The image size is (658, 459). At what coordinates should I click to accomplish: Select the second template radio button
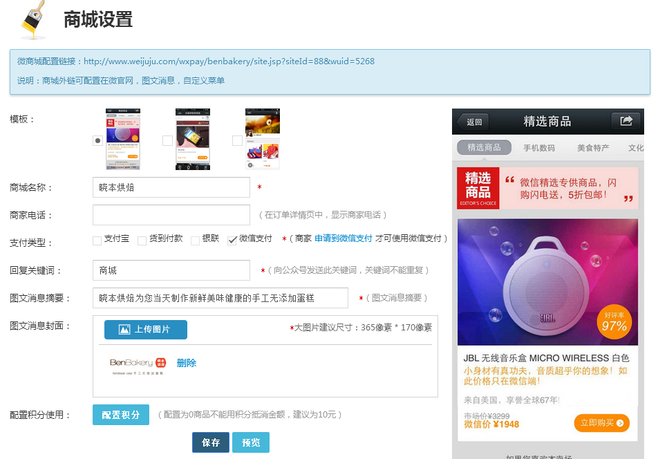coord(167,140)
